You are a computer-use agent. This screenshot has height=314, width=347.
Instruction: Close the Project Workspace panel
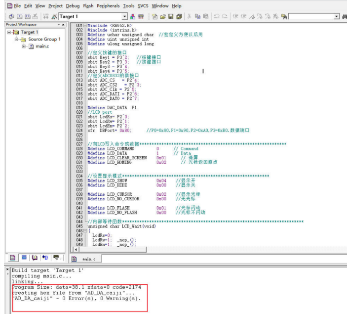[63, 24]
